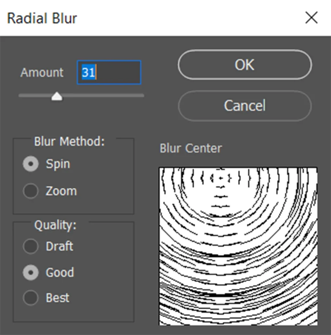Close the Radial Blur dialog with X
The image size is (331, 335).
coord(311,18)
